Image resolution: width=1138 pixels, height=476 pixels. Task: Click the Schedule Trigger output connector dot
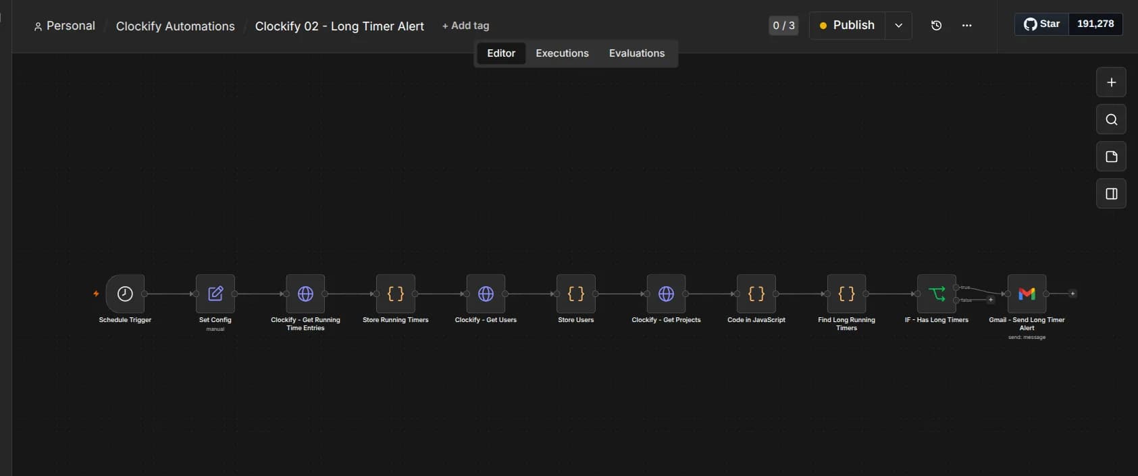pos(145,294)
